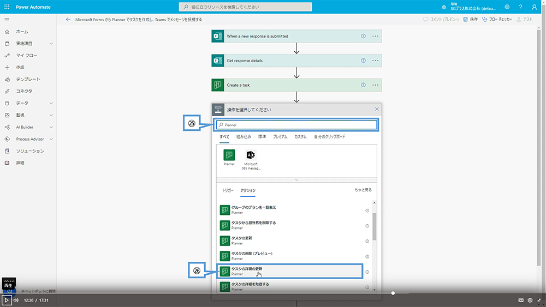Open help question mark in header

[x=520, y=7]
